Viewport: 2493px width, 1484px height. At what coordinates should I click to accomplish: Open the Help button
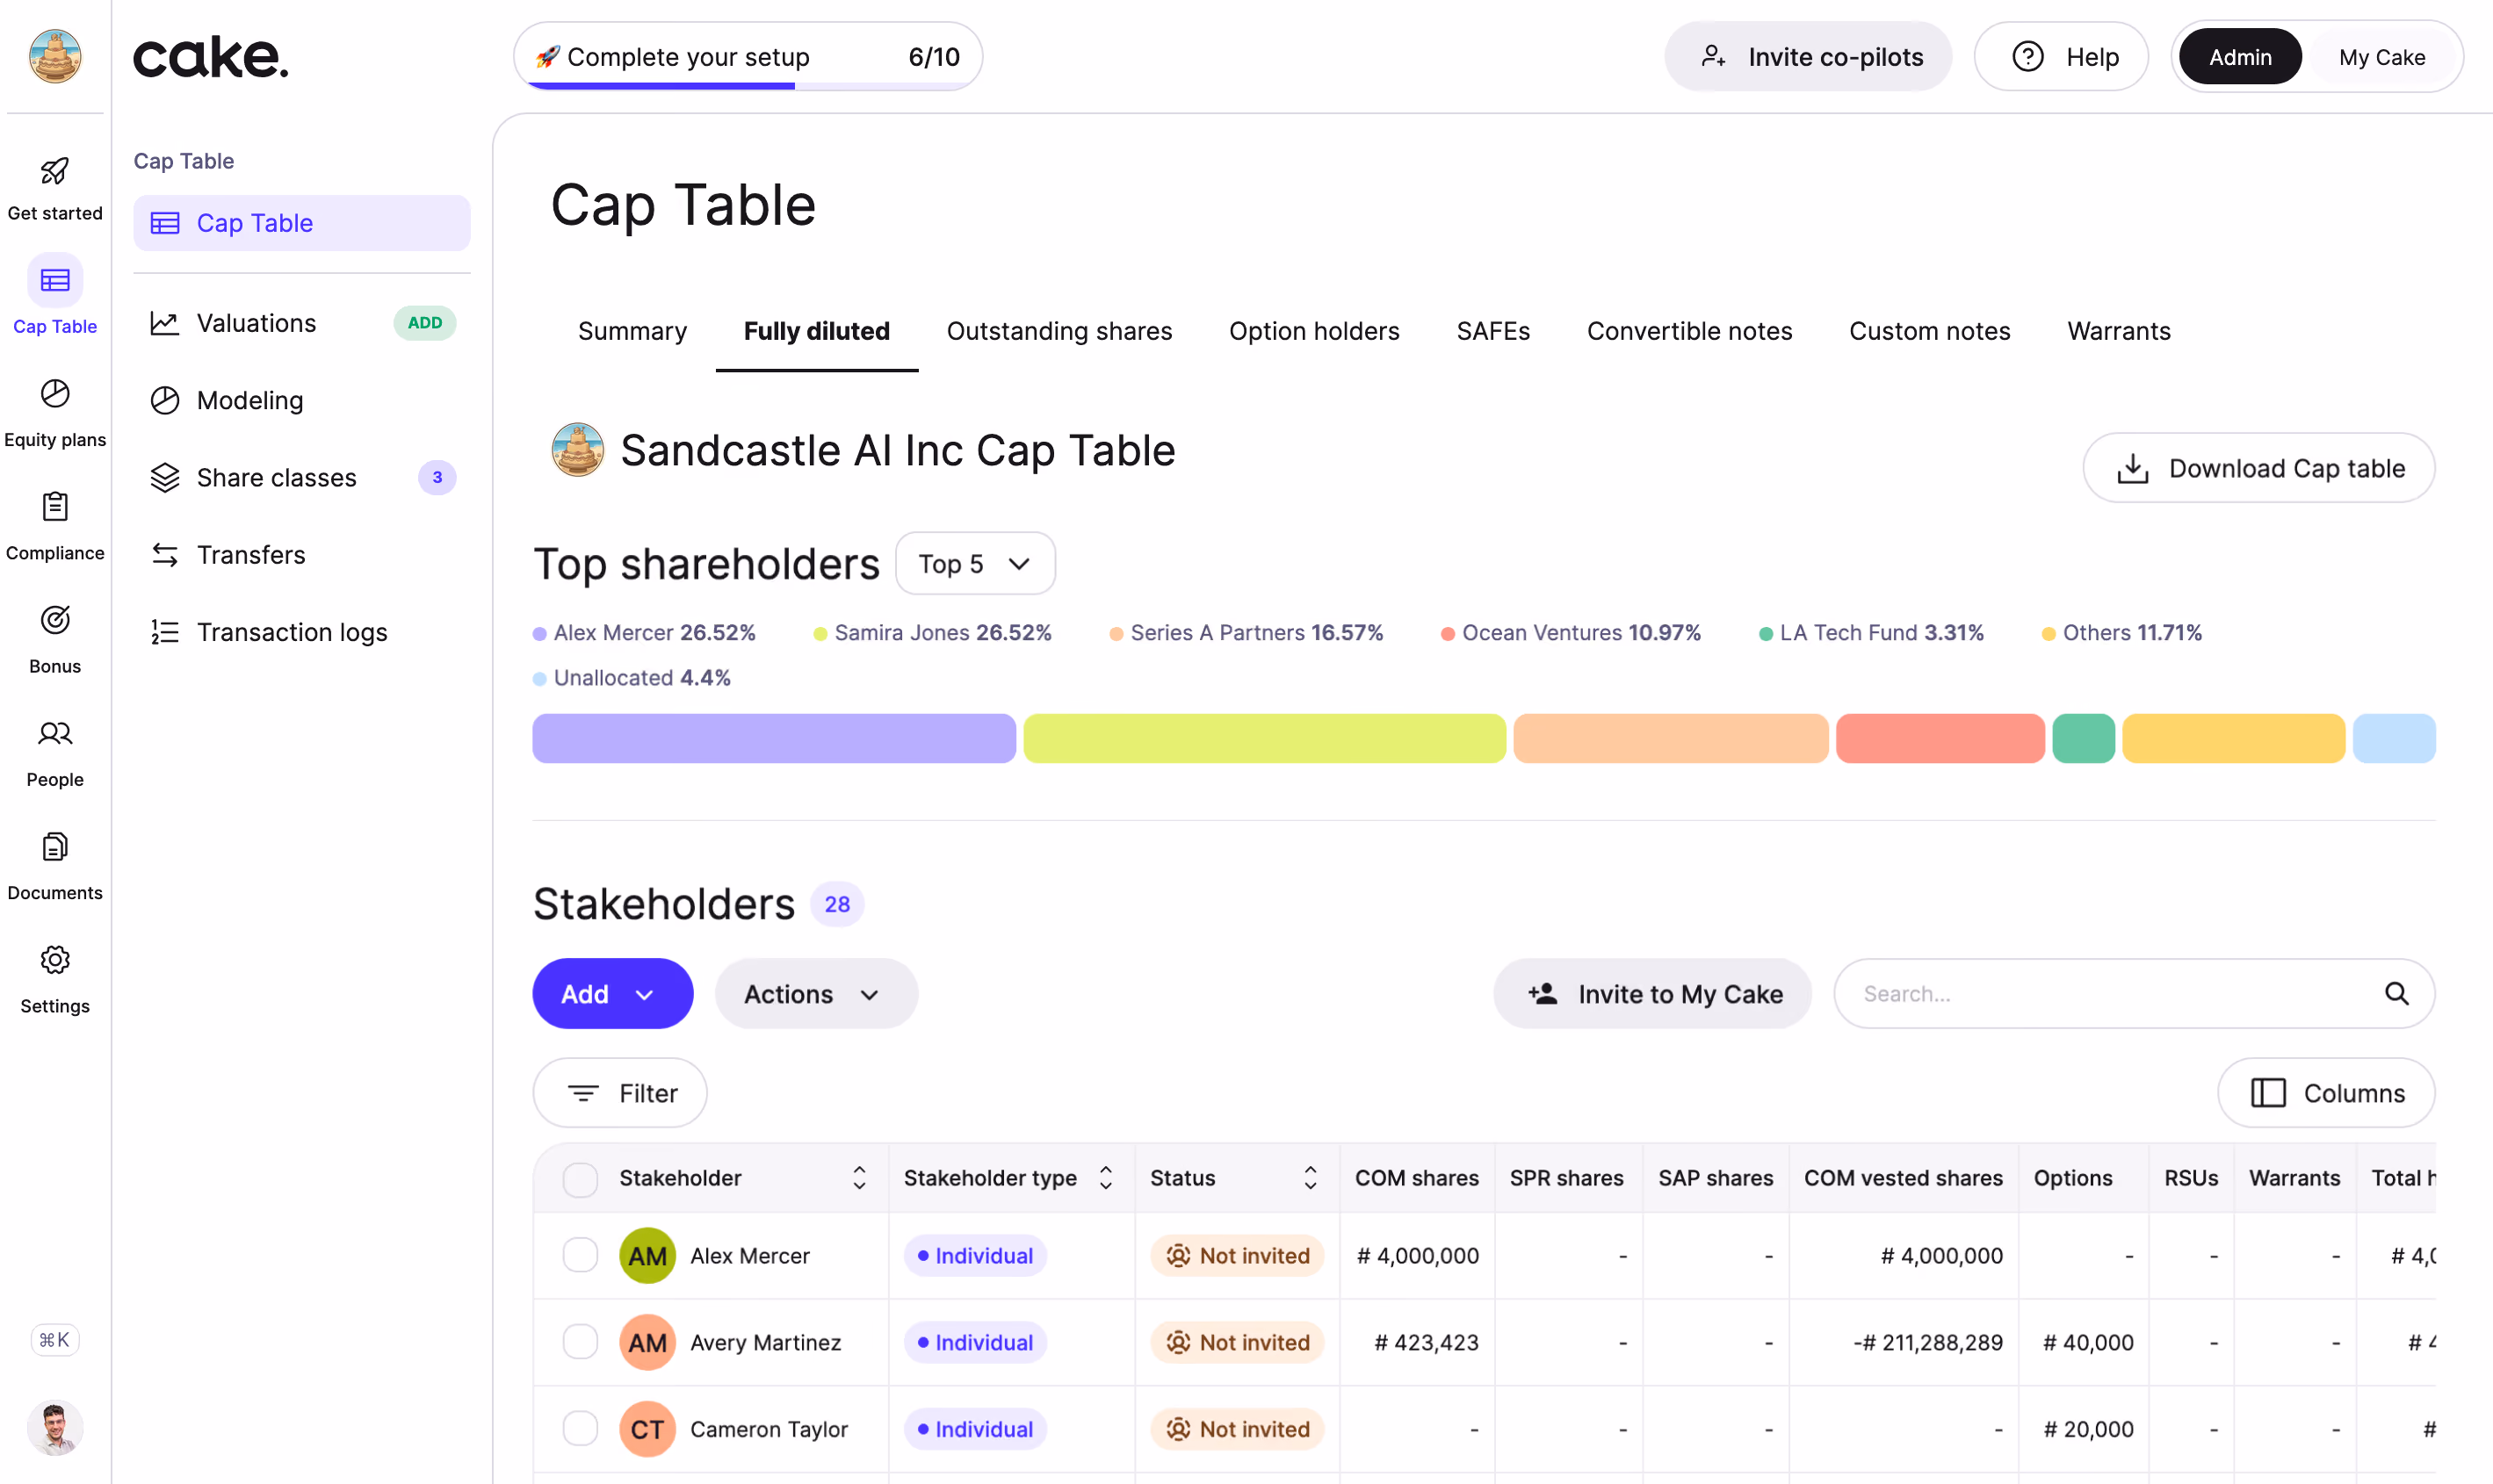tap(2061, 57)
